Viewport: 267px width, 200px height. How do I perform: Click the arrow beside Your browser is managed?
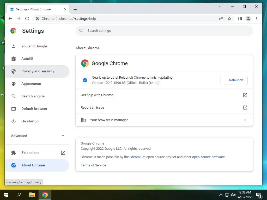pyautogui.click(x=245, y=120)
